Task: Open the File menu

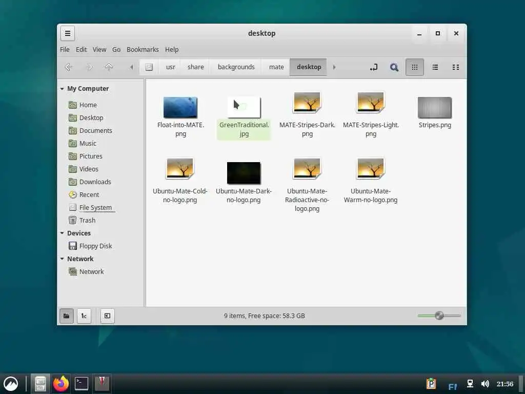Action: click(65, 50)
